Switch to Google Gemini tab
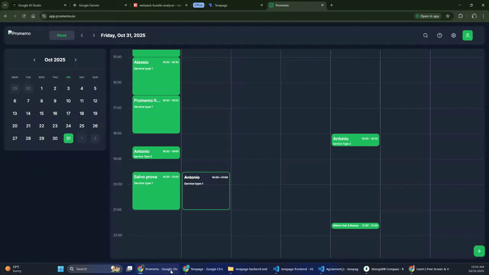This screenshot has height=275, width=489. pyautogui.click(x=100, y=5)
